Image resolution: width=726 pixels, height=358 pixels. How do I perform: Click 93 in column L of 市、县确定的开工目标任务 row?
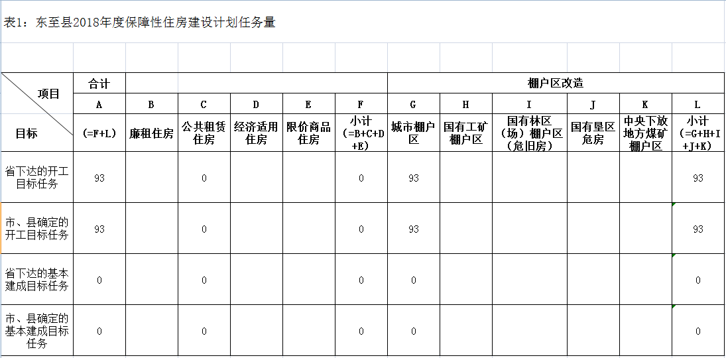click(698, 229)
